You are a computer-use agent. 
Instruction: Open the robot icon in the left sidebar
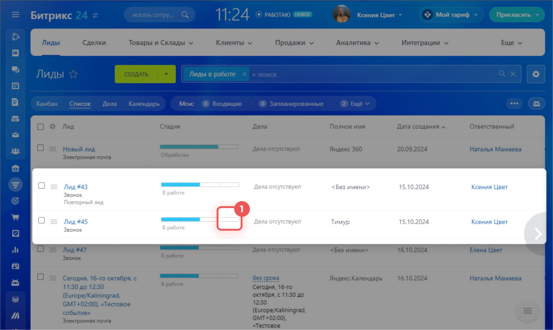click(16, 283)
